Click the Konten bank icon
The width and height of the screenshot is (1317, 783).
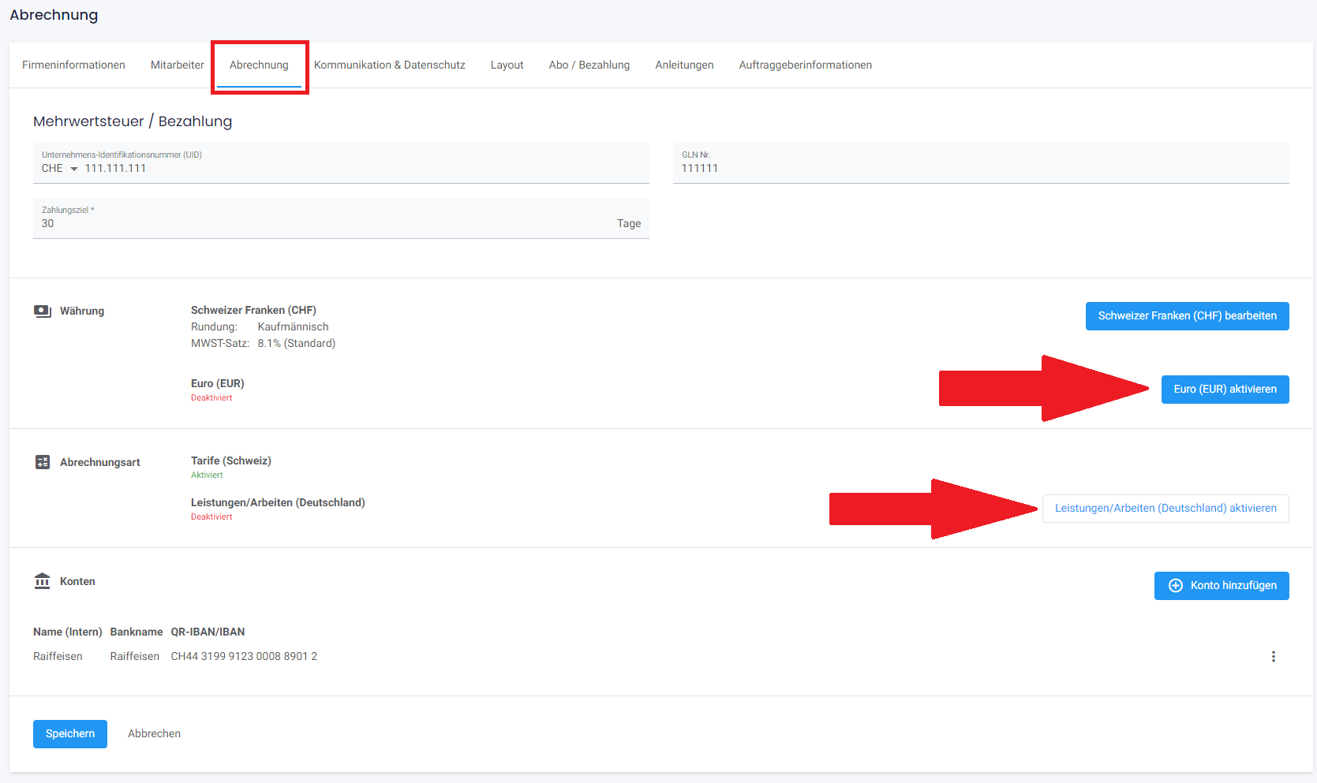(43, 581)
